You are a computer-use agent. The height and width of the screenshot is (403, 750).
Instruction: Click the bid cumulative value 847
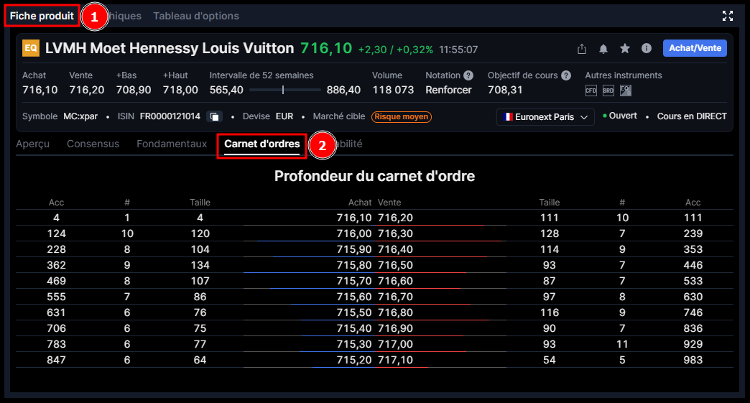coord(56,359)
